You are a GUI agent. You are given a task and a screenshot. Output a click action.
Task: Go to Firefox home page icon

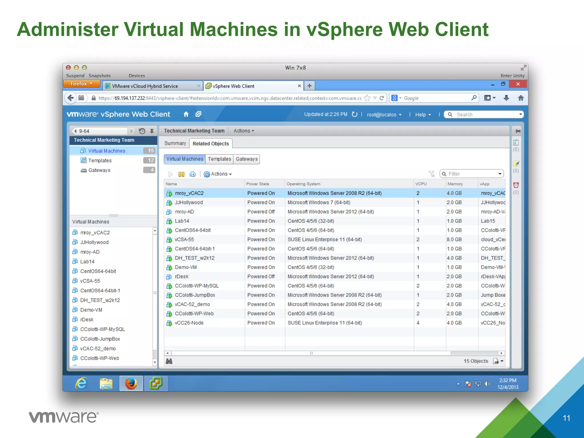tap(521, 98)
